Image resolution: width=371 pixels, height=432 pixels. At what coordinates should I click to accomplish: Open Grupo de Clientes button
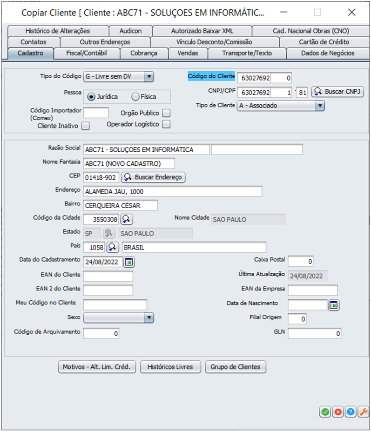[236, 367]
